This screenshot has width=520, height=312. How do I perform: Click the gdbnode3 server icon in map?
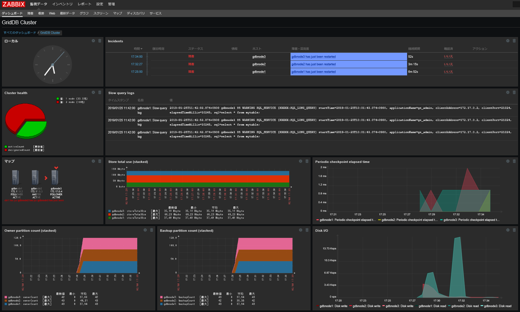pyautogui.click(x=55, y=177)
